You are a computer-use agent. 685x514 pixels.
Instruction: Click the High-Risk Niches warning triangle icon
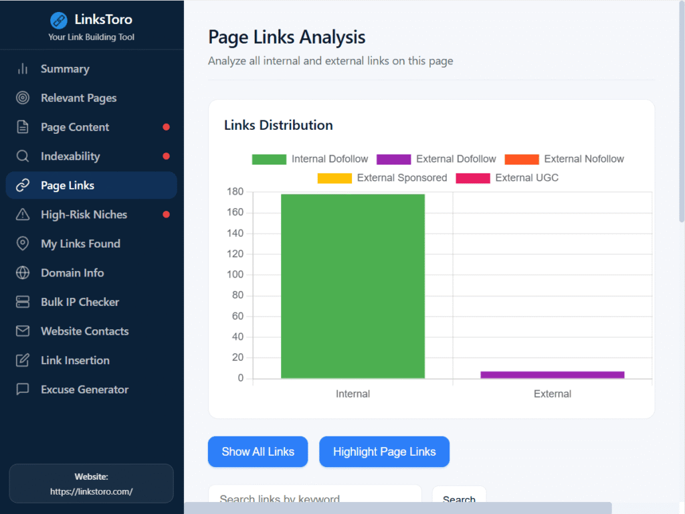[x=23, y=215]
